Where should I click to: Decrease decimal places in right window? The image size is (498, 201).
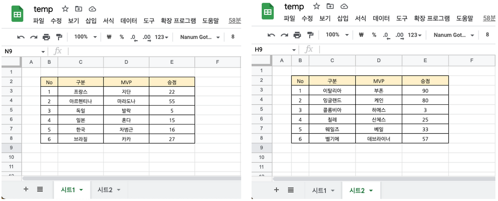point(386,35)
